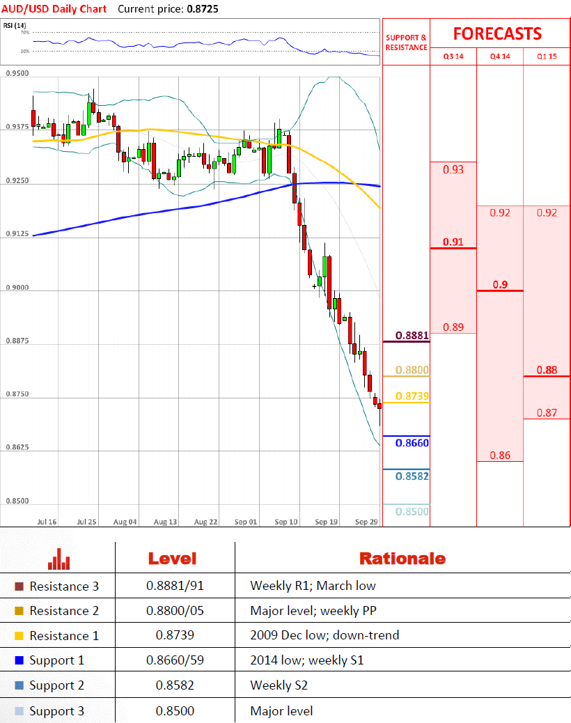The width and height of the screenshot is (571, 723).
Task: Click the Rationale table column header
Action: [402, 559]
